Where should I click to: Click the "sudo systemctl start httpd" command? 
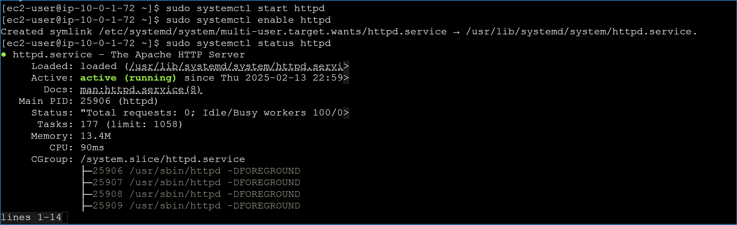click(245, 8)
